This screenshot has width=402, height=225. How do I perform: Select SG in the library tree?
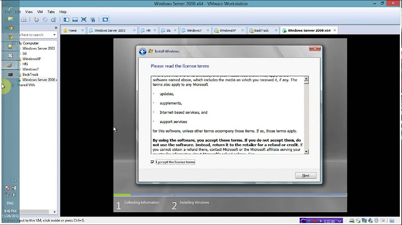pyautogui.click(x=25, y=53)
